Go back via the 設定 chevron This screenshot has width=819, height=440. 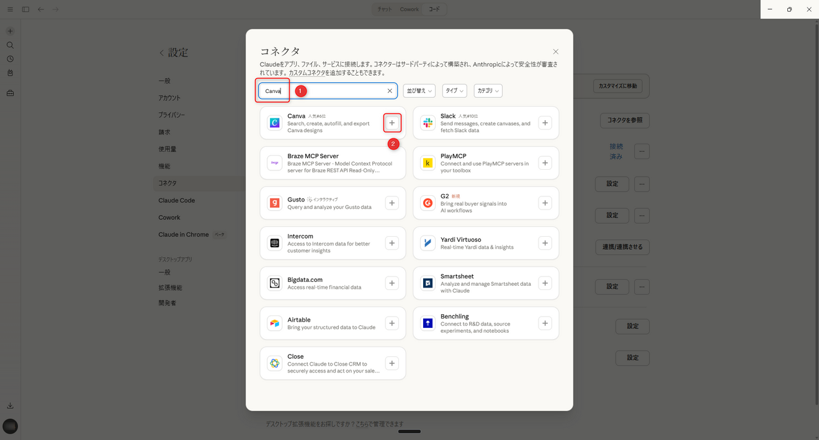(x=162, y=53)
